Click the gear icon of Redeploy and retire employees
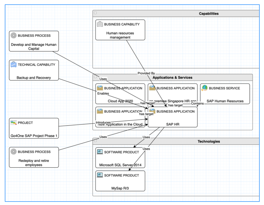Screen dimensions: 264x205 point(14,151)
